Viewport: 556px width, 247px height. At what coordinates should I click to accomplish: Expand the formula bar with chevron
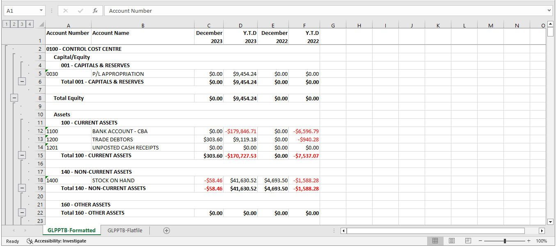point(549,11)
